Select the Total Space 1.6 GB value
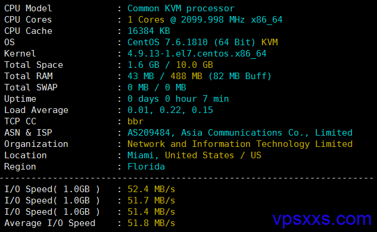 [x=144, y=65]
